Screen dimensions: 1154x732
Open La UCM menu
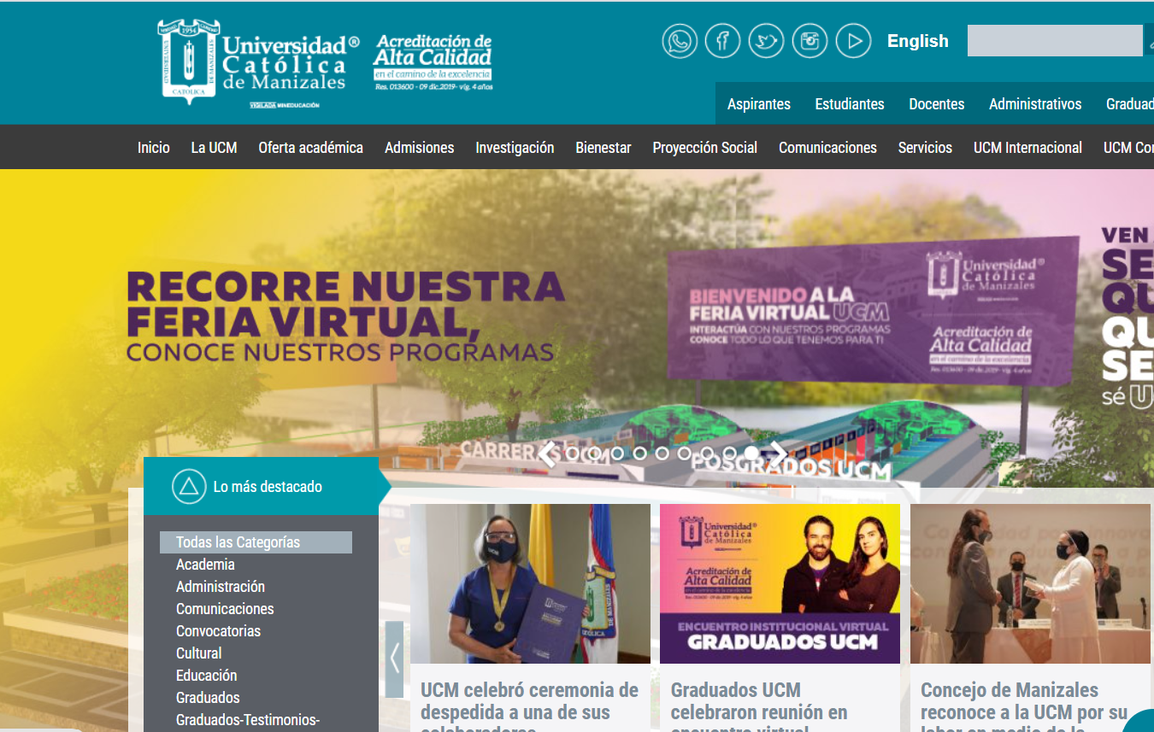tap(214, 148)
